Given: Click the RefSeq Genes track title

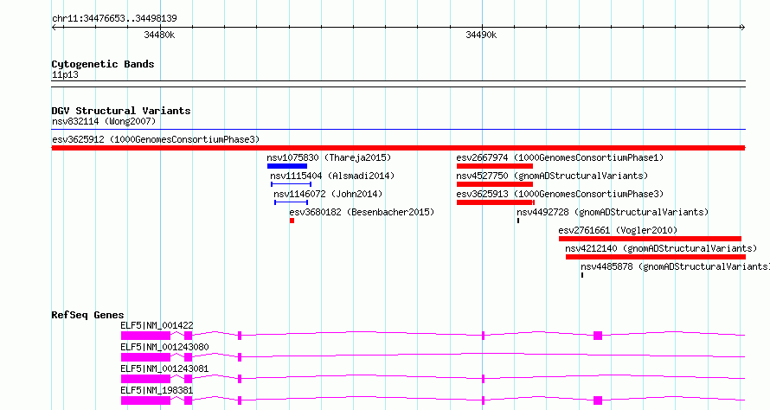Looking at the screenshot, I should (87, 315).
